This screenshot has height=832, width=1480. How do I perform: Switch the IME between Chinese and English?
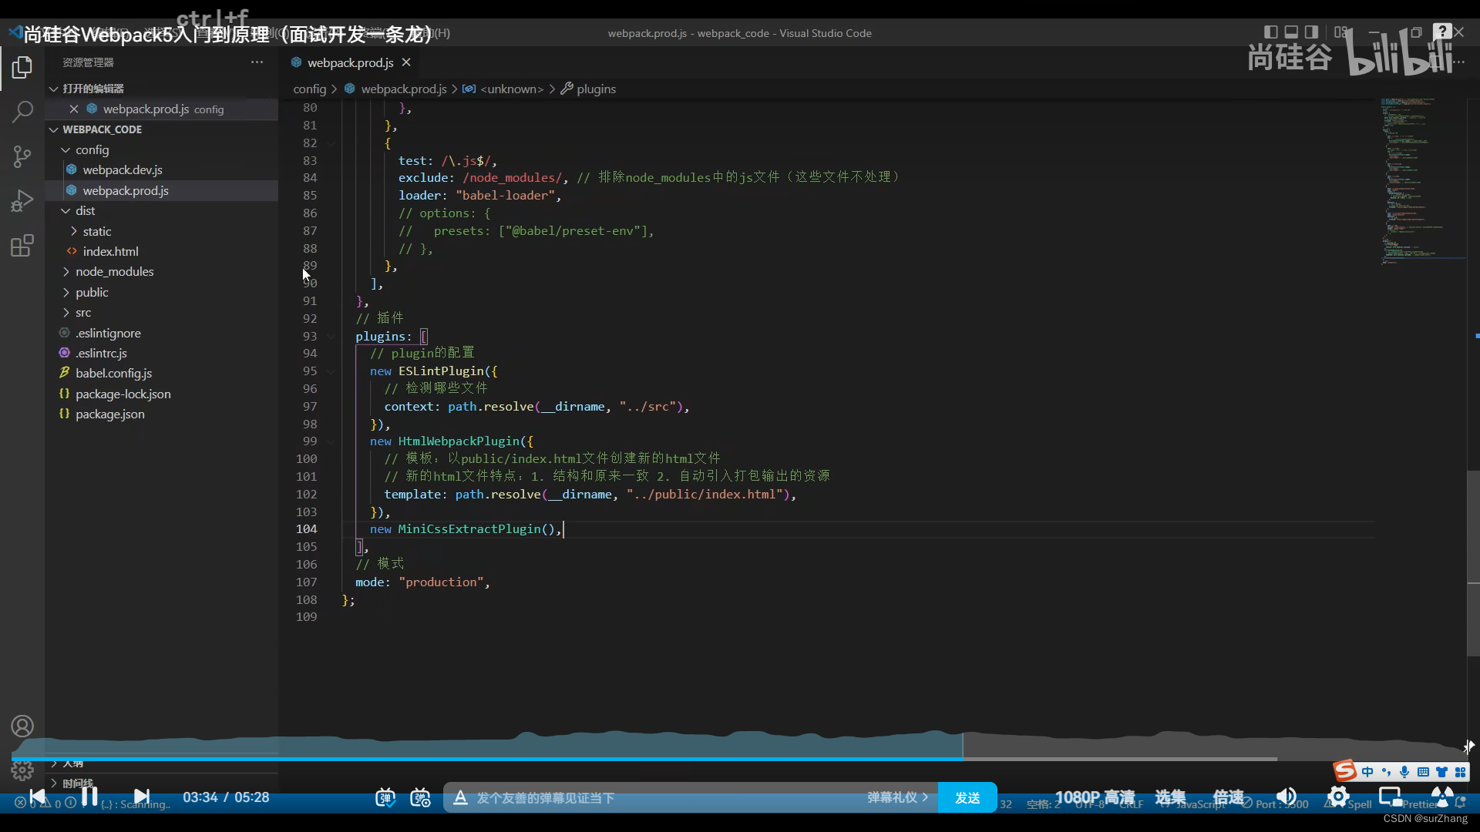pyautogui.click(x=1367, y=772)
